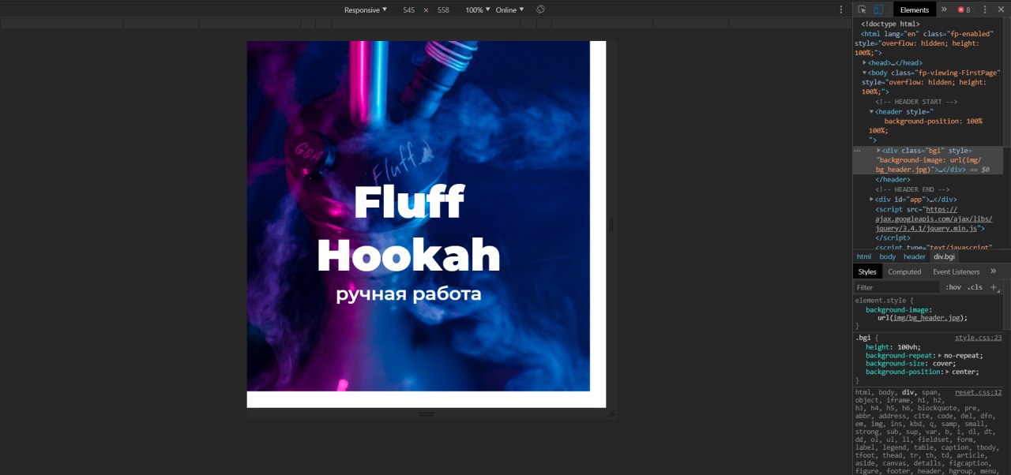Select the Styles sidebar tab
Image resolution: width=1011 pixels, height=475 pixels.
click(x=867, y=271)
